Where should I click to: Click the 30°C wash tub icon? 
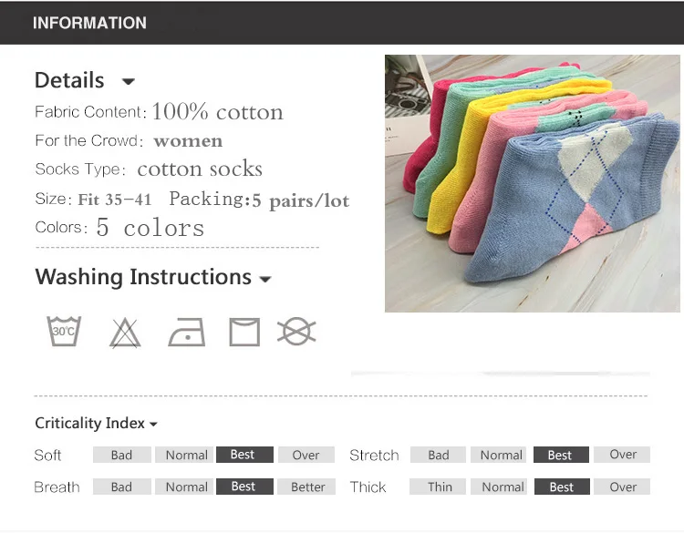[64, 332]
